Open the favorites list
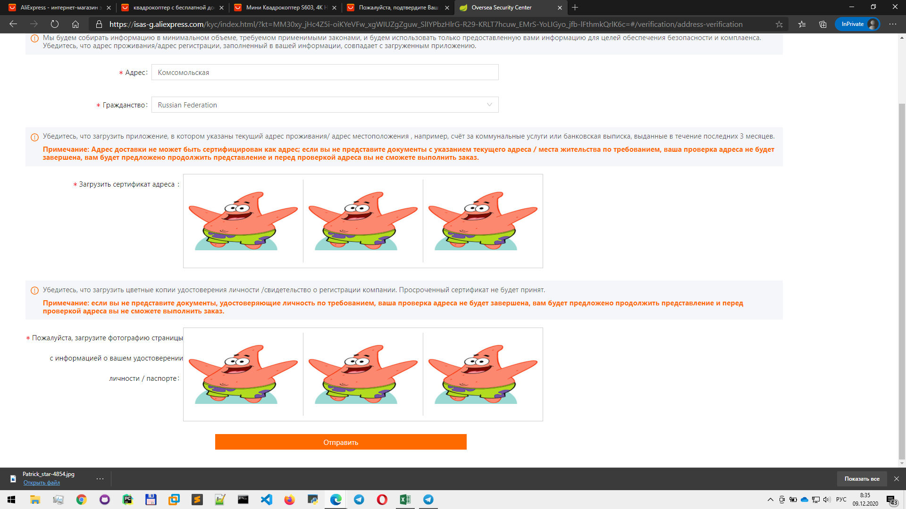The image size is (906, 509). (802, 24)
